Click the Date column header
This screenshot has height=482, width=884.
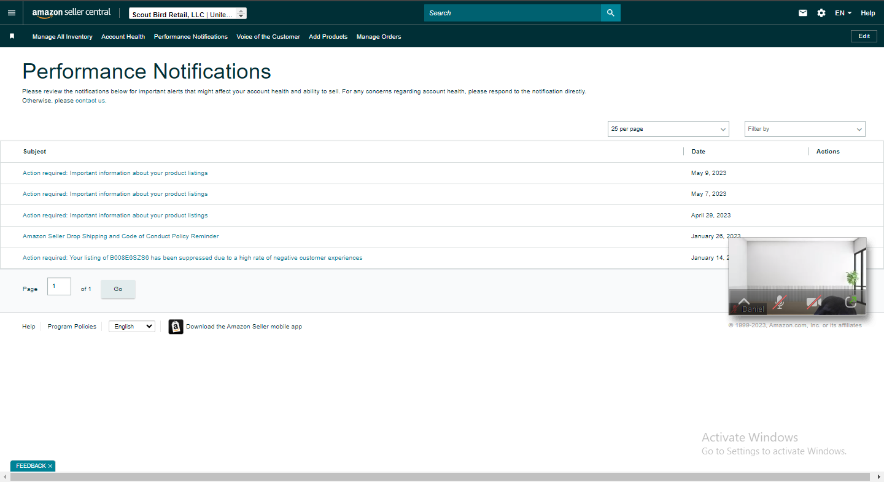[699, 152]
